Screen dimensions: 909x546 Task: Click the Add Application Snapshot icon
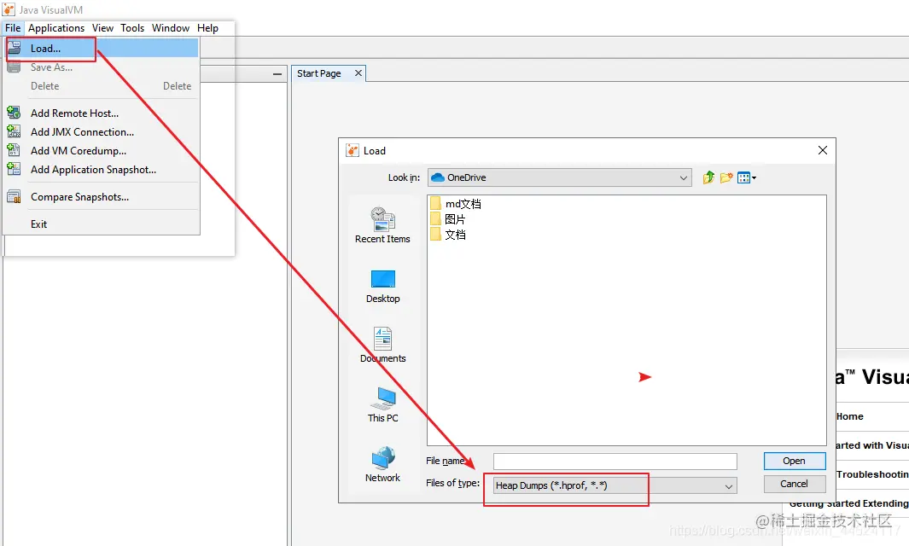point(14,169)
